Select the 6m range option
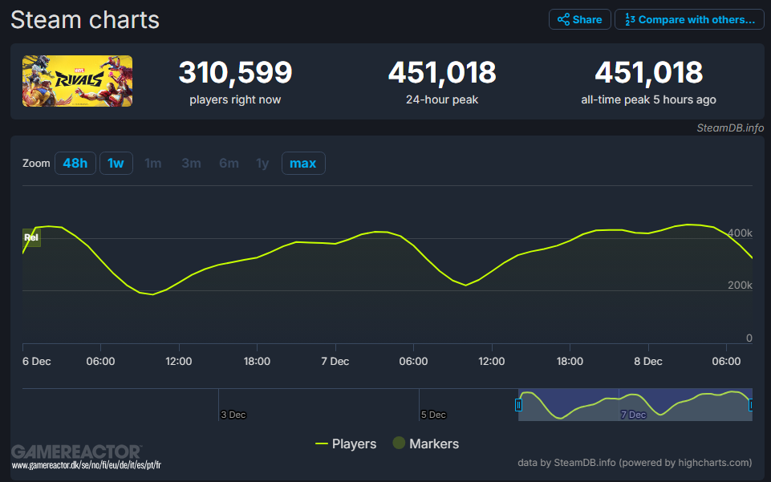771x482 pixels. tap(228, 163)
